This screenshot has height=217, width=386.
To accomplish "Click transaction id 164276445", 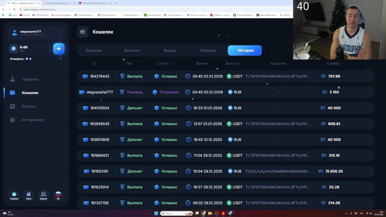I will [100, 76].
